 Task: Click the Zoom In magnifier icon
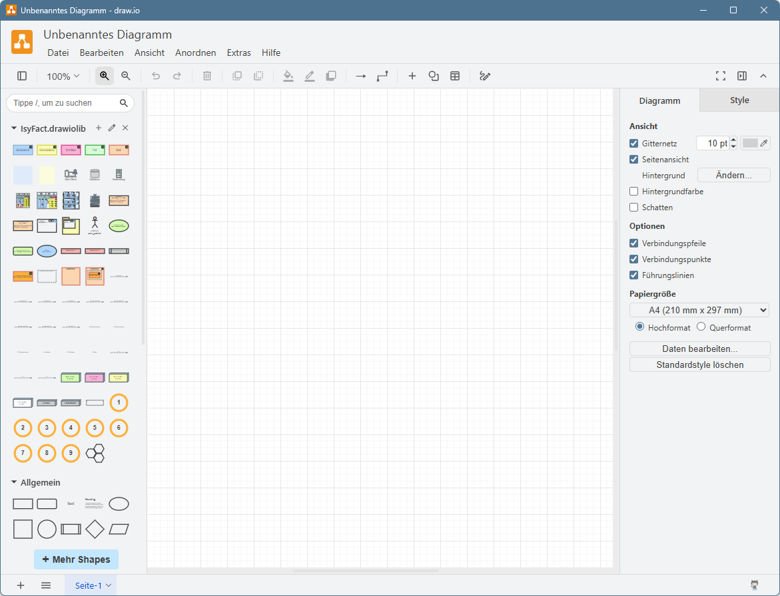[x=104, y=76]
